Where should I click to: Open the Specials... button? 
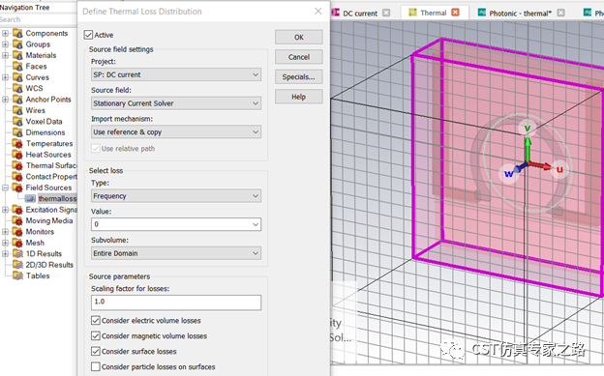299,76
